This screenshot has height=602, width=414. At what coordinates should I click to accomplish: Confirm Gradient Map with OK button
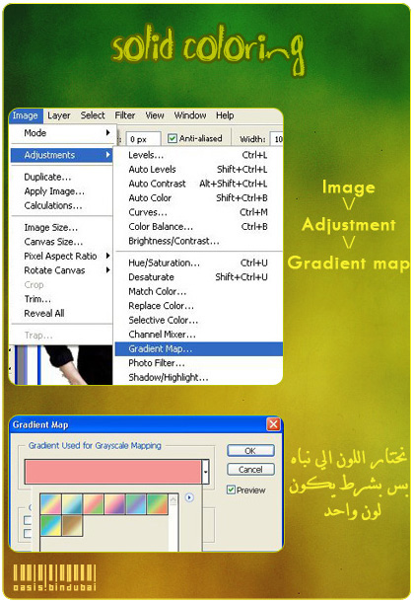click(250, 451)
